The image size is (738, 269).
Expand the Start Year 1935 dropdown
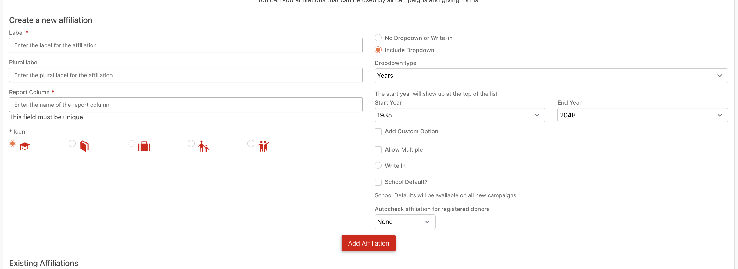(x=460, y=115)
